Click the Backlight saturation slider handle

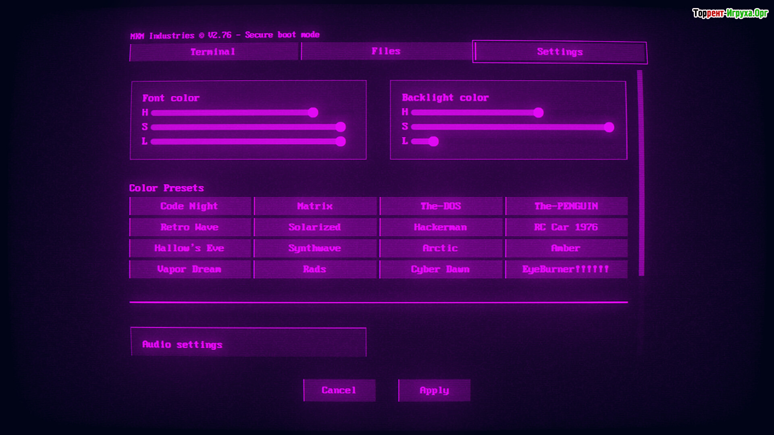coord(609,127)
